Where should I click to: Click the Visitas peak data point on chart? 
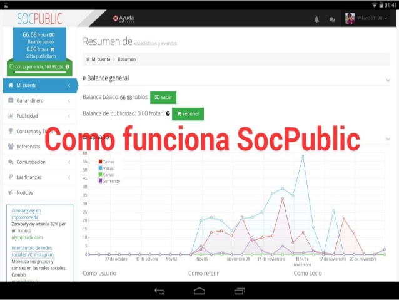(303, 156)
